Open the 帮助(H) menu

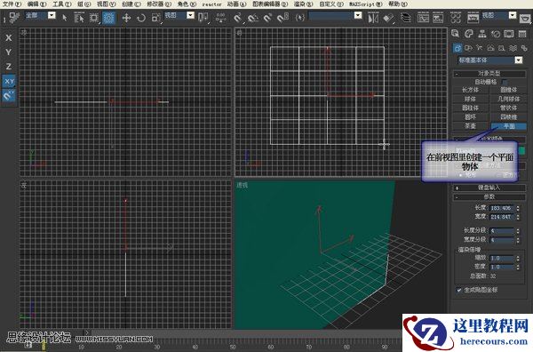398,4
